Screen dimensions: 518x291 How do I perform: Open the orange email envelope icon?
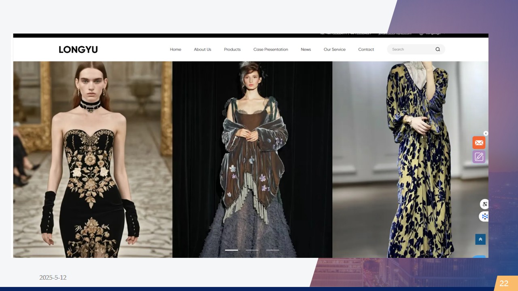(x=479, y=143)
